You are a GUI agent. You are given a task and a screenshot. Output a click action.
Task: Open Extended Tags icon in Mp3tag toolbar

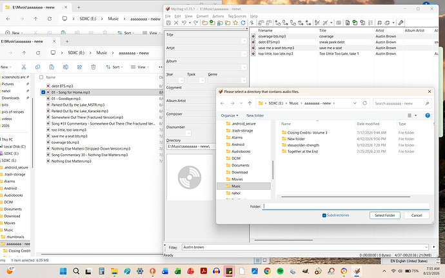(x=339, y=23)
